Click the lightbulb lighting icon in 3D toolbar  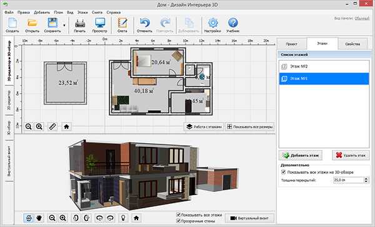[123, 218]
